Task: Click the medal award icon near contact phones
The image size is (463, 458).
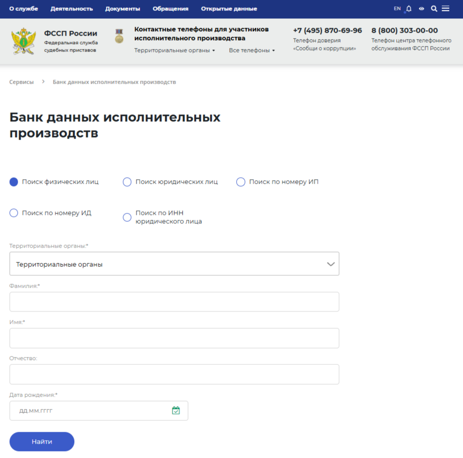Action: click(118, 36)
